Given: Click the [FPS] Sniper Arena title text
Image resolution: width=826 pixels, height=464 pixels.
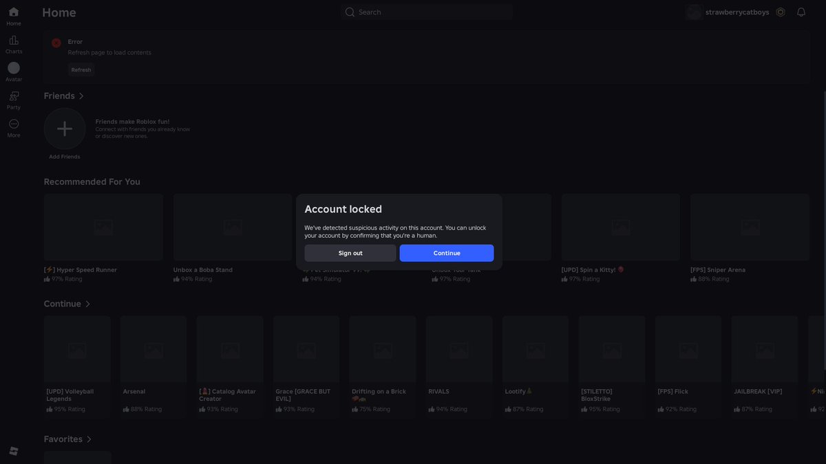Looking at the screenshot, I should (x=718, y=270).
